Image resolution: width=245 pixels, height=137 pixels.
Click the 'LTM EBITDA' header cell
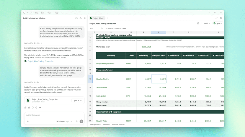click(x=203, y=56)
